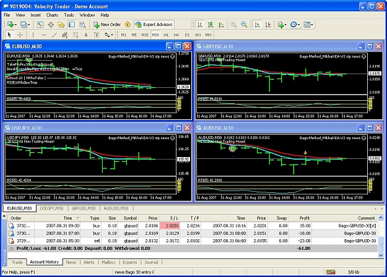
Task: Select the Fibonacci Retracement tool
Action: 76,35
